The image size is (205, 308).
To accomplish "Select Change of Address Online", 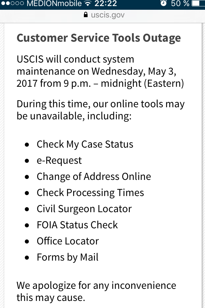I will 94,177.
